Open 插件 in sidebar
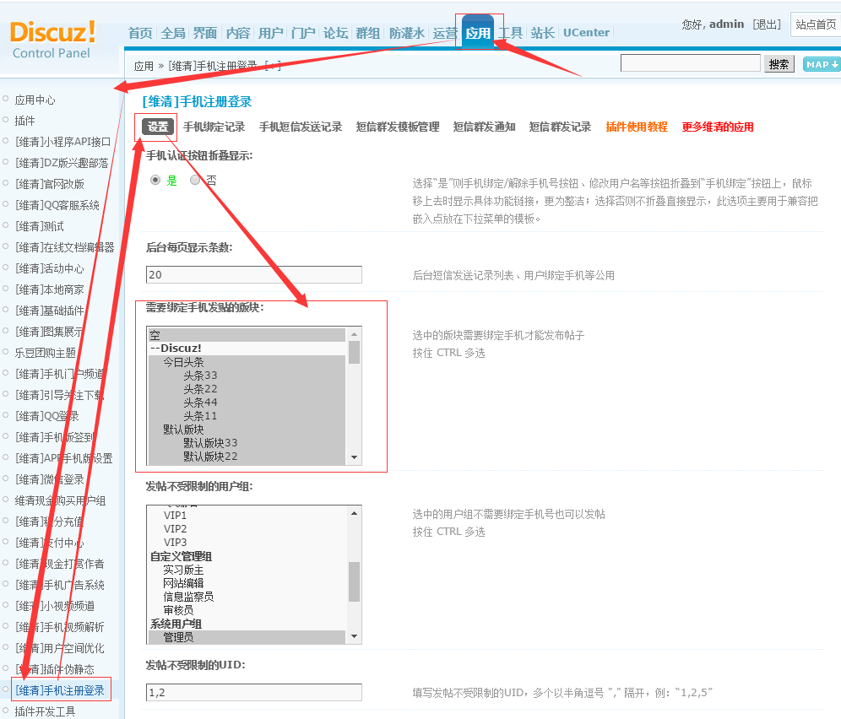Image resolution: width=841 pixels, height=719 pixels. coord(24,121)
